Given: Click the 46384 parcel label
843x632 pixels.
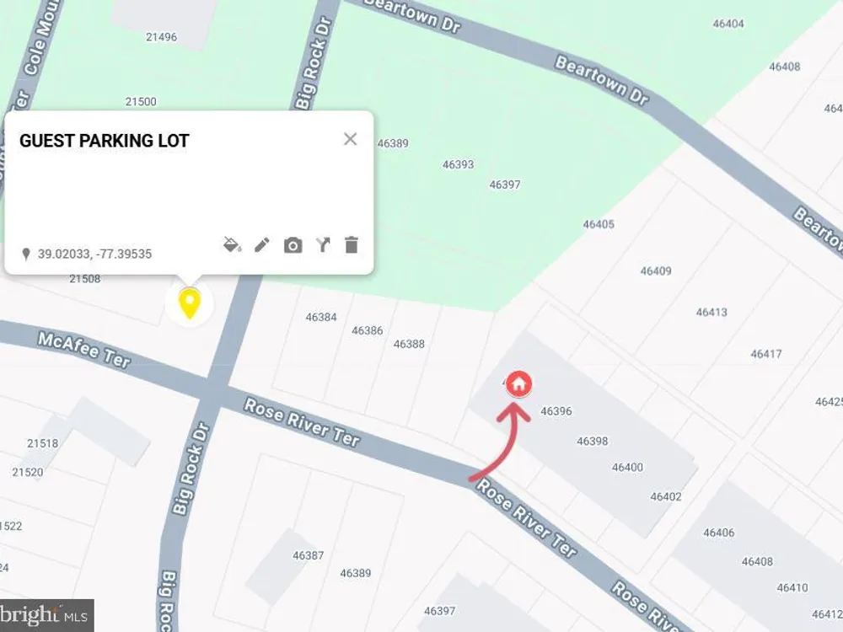Looking at the screenshot, I should pyautogui.click(x=321, y=317).
